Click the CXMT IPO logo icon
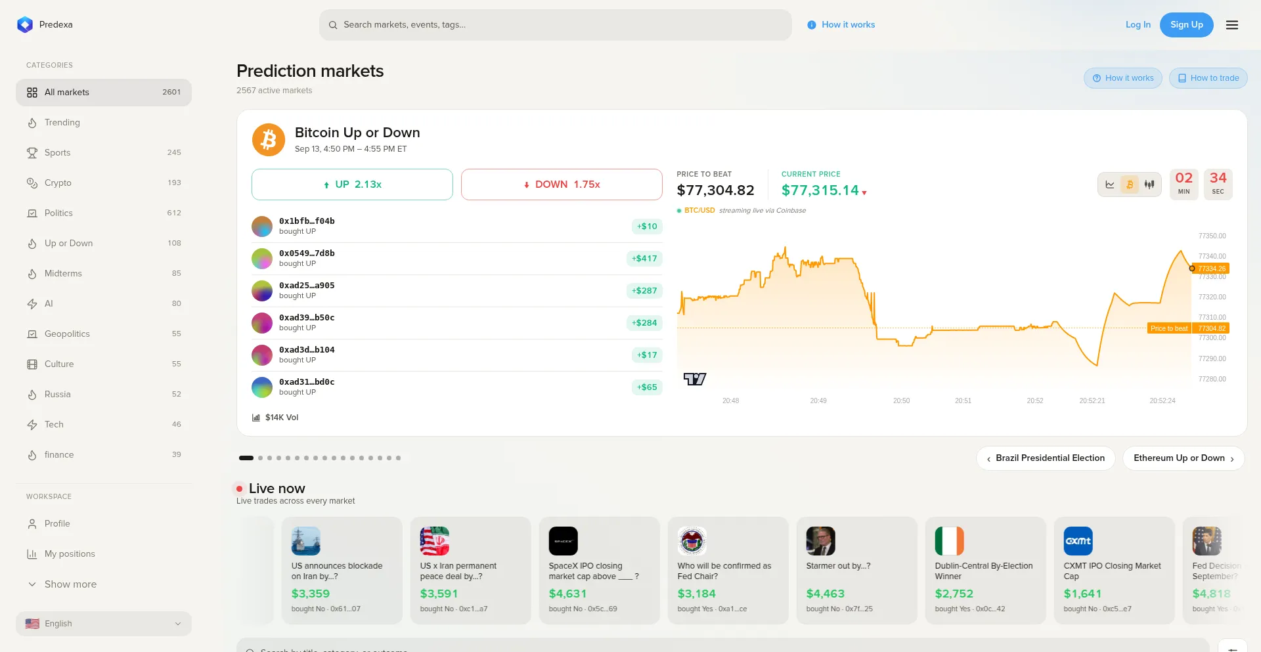 [1078, 541]
